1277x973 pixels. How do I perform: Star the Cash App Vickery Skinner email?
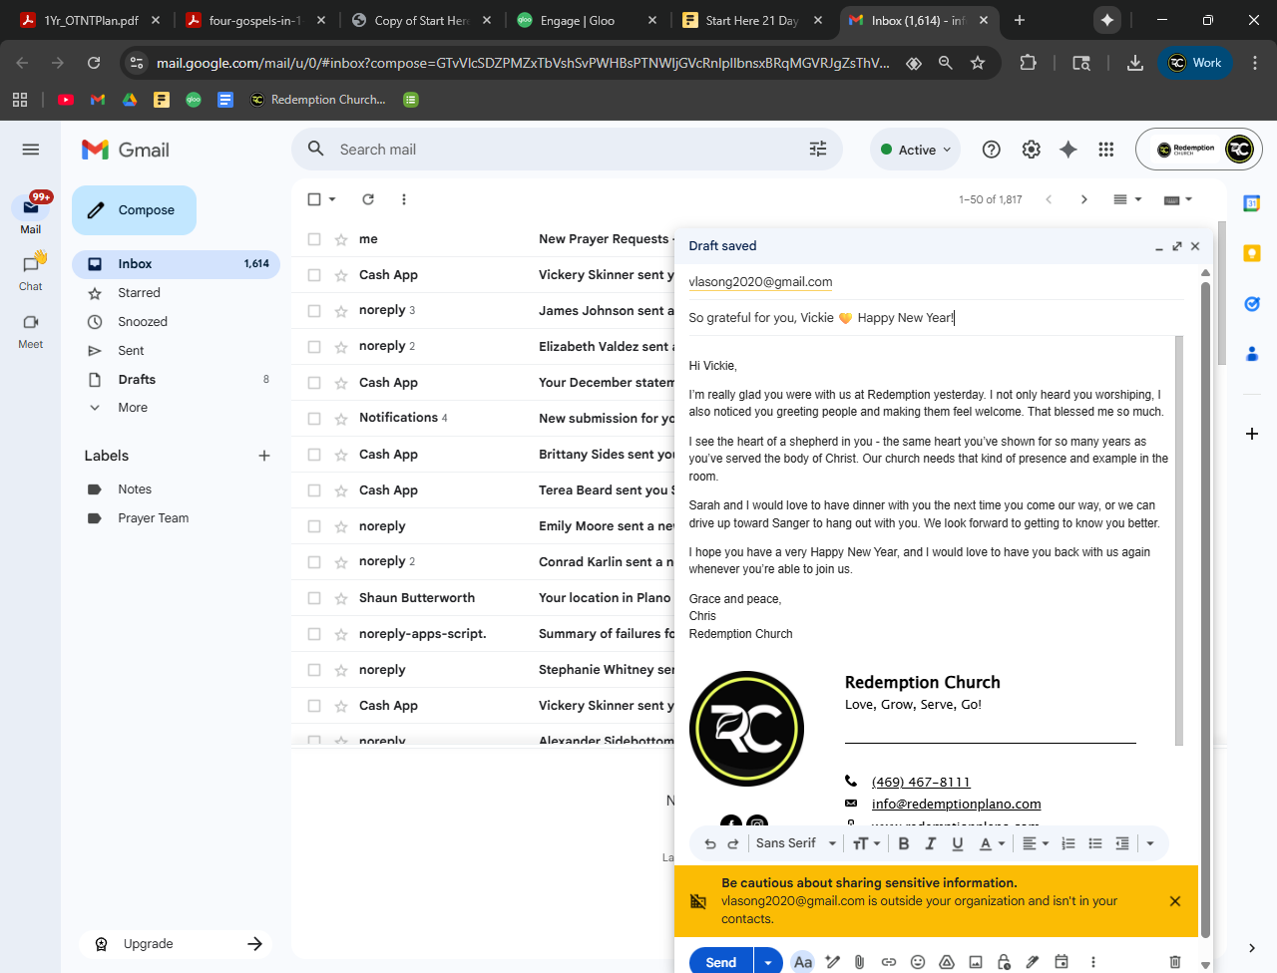click(x=341, y=275)
